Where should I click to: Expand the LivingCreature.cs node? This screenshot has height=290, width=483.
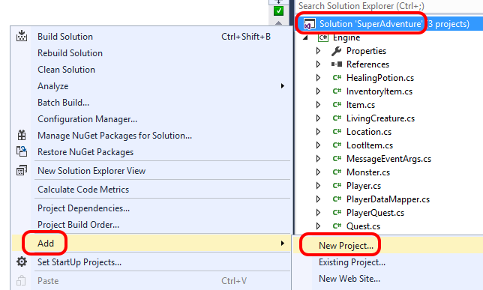[318, 118]
